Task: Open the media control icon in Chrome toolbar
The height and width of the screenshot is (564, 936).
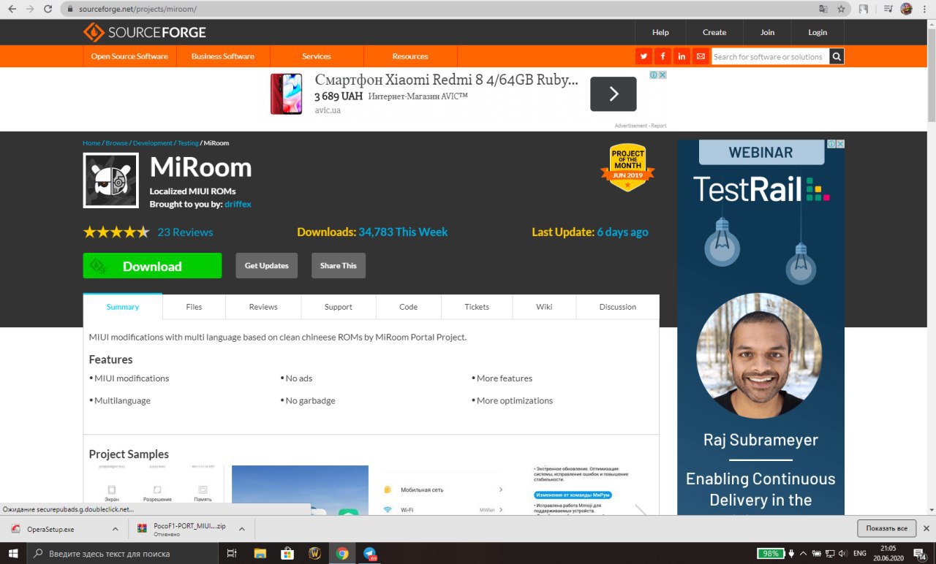Action: (888, 9)
